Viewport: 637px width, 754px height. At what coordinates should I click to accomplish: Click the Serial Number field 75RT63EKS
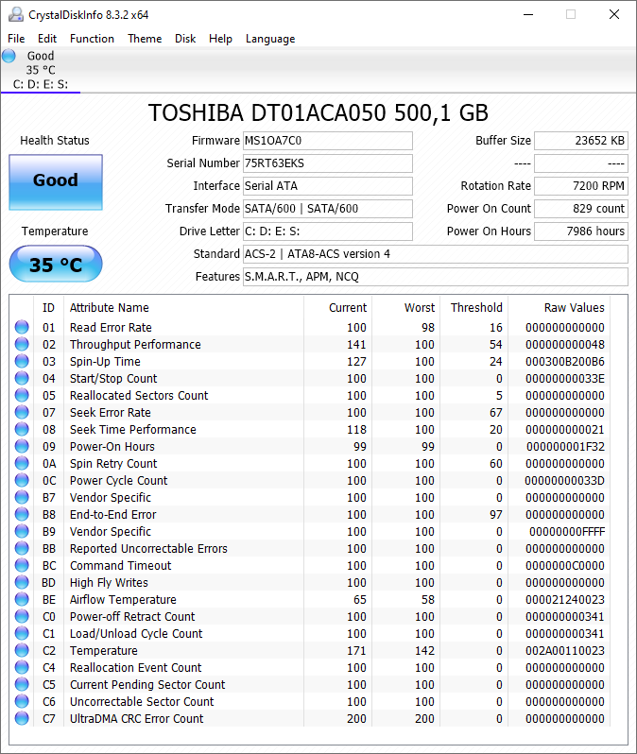click(328, 163)
